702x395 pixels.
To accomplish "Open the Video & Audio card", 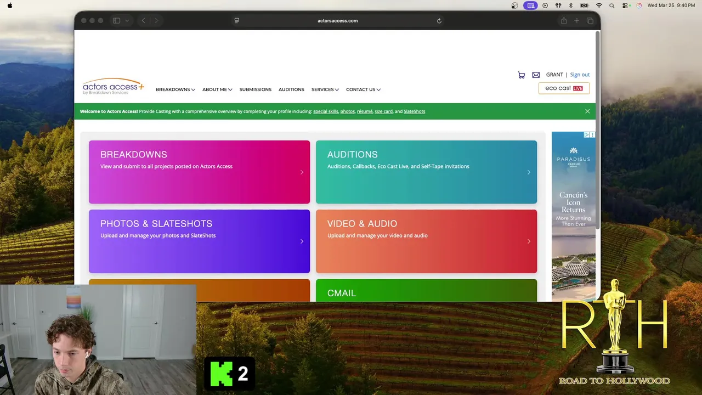I will pyautogui.click(x=426, y=241).
